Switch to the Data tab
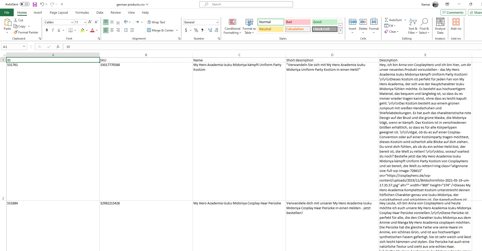482x251 pixels. pyautogui.click(x=100, y=12)
